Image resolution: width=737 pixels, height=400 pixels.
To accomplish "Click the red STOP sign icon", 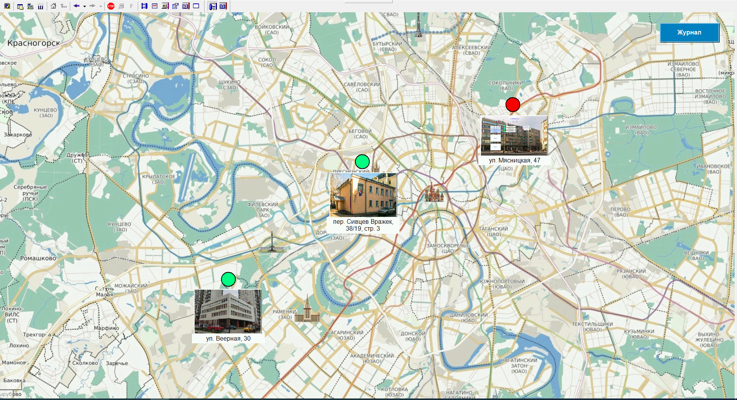I will point(111,6).
